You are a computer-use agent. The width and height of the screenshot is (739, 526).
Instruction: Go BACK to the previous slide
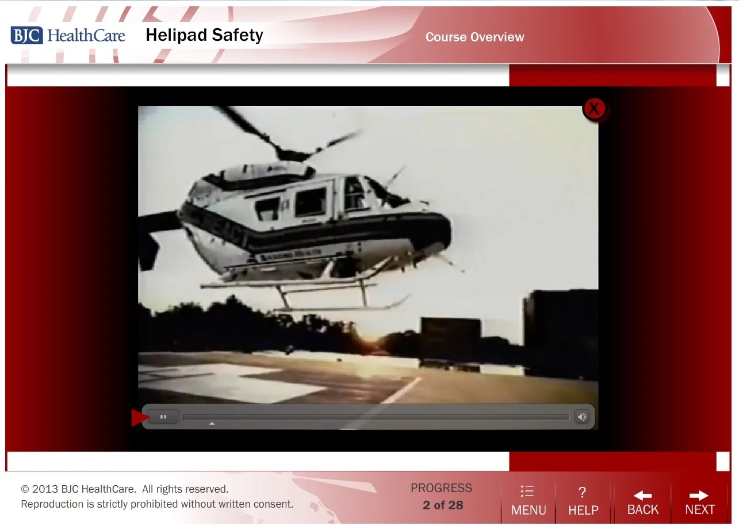click(x=642, y=501)
